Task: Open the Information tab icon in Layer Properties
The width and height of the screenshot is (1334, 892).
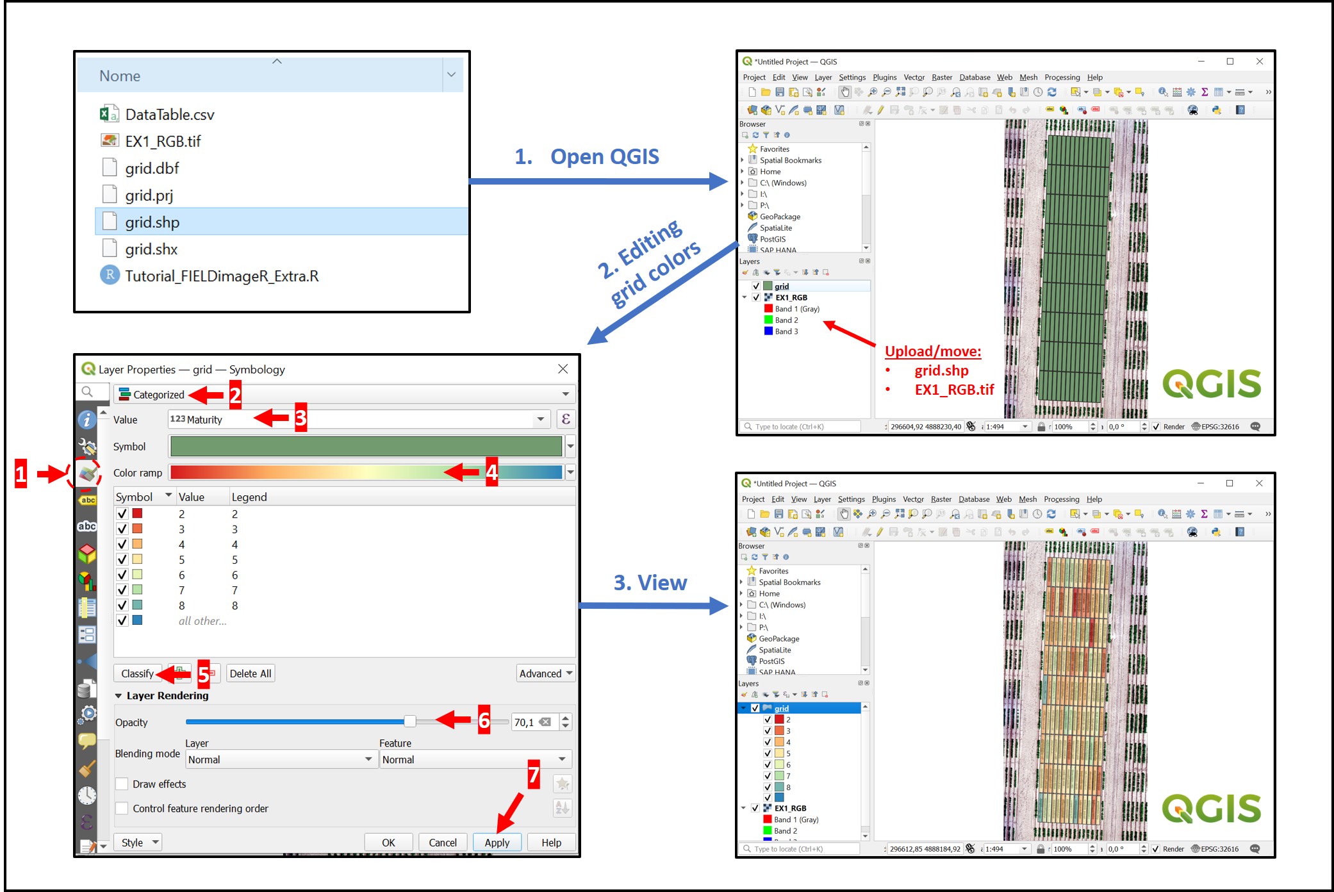Action: pos(87,420)
